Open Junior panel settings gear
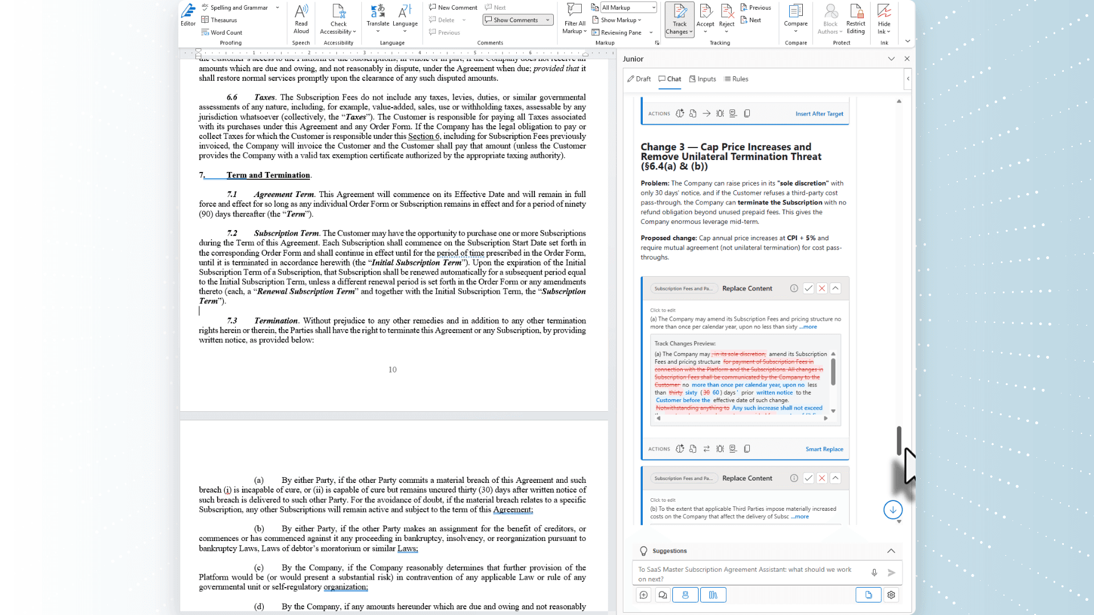 coord(891,594)
